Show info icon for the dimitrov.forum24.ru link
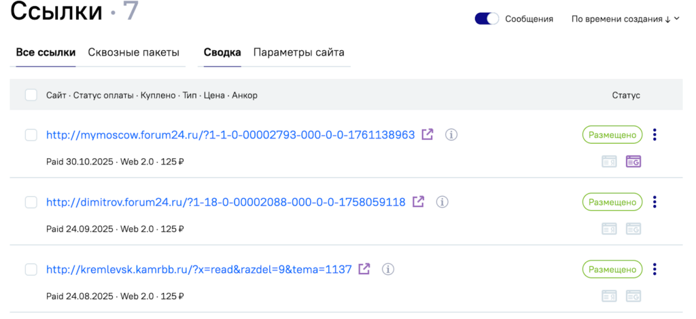This screenshot has width=696, height=319. click(x=442, y=202)
